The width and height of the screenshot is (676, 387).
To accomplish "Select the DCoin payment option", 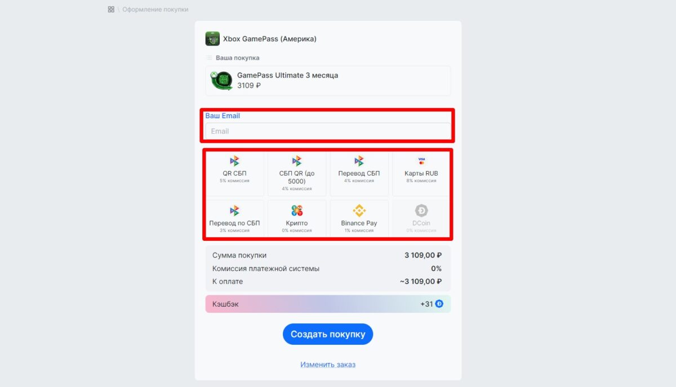I will (421, 218).
